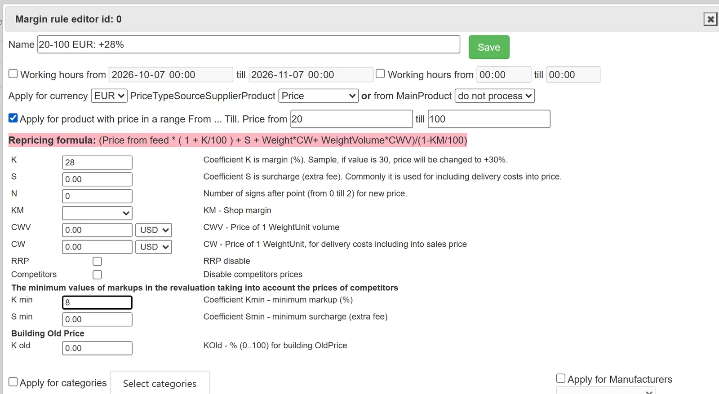The height and width of the screenshot is (394, 719).
Task: Open the EUR currency dropdown
Action: click(x=109, y=96)
